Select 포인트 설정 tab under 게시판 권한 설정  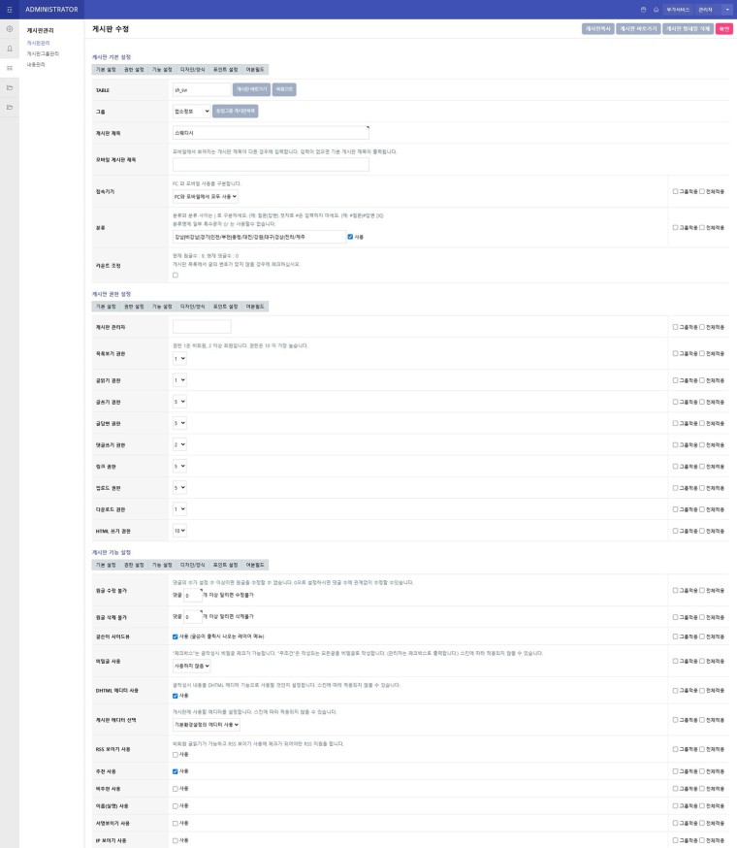tap(226, 307)
